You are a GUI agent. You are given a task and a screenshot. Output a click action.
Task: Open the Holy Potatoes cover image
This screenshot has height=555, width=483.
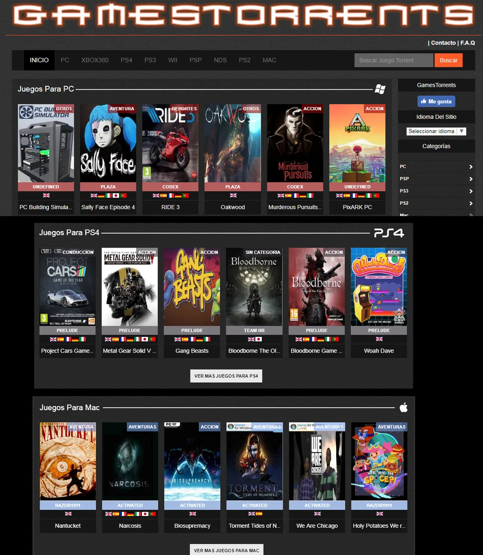point(379,461)
